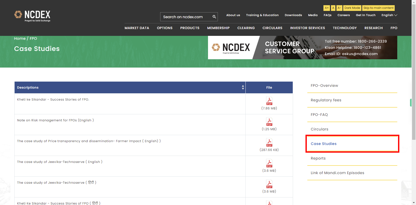Click Skip to main content

(x=378, y=8)
